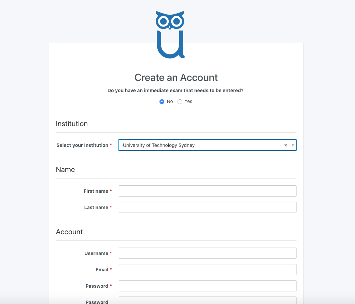Focus the Last name input field
Viewport: 355px width, 304px height.
click(x=207, y=207)
